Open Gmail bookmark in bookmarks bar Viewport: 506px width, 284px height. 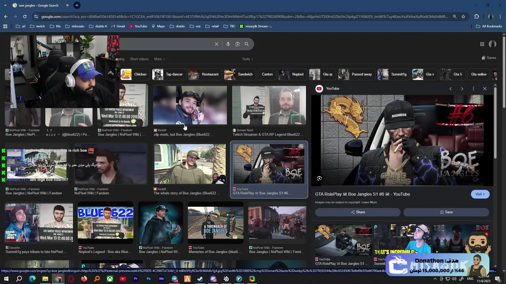coord(118,26)
